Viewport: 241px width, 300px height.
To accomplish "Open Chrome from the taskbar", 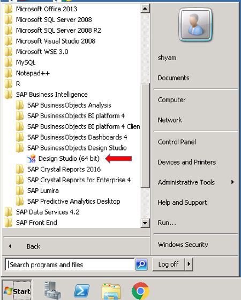I will pos(141,291).
